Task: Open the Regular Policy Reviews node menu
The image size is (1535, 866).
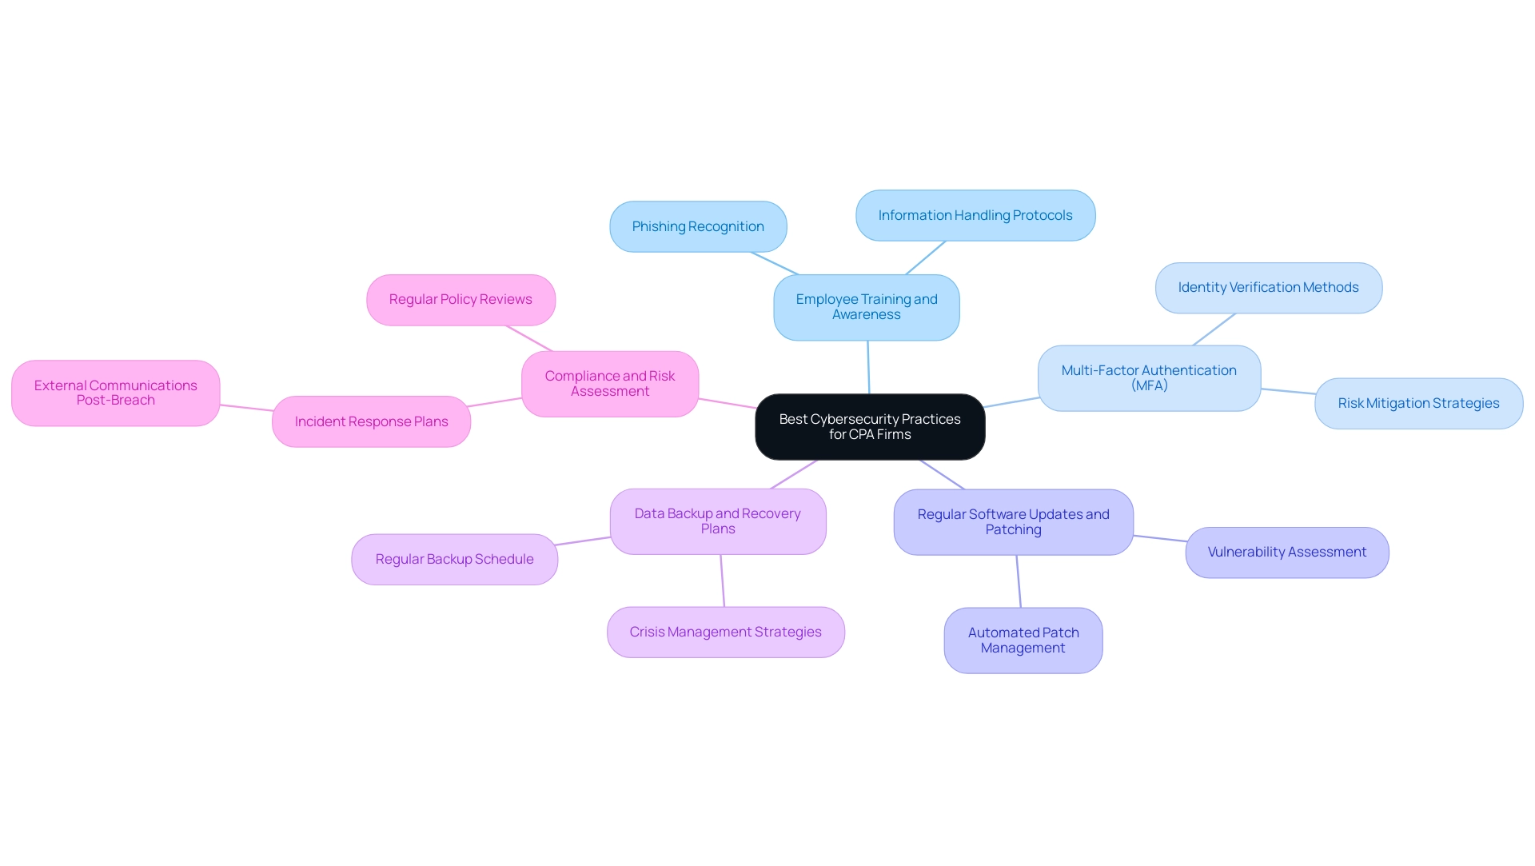Action: tap(460, 298)
